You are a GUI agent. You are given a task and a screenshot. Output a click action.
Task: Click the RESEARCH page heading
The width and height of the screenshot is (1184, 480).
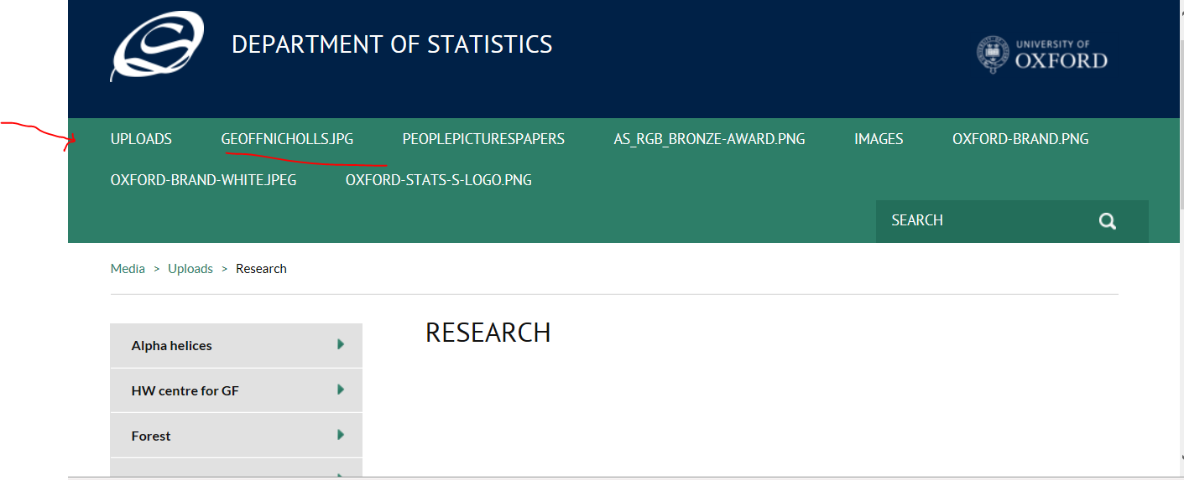[488, 333]
